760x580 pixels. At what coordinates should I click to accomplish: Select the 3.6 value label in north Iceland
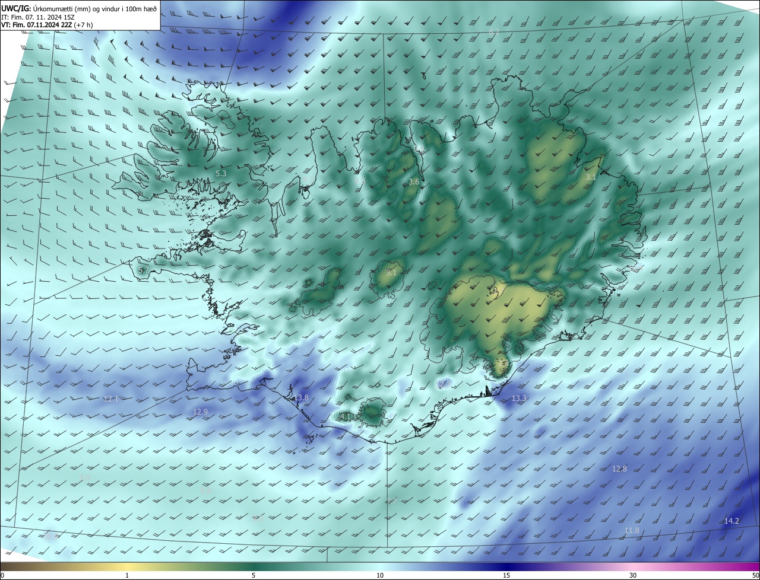pos(414,182)
